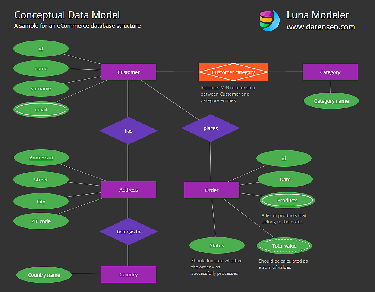Image resolution: width=375 pixels, height=292 pixels.
Task: Select the Order entity box
Action: 212,190
